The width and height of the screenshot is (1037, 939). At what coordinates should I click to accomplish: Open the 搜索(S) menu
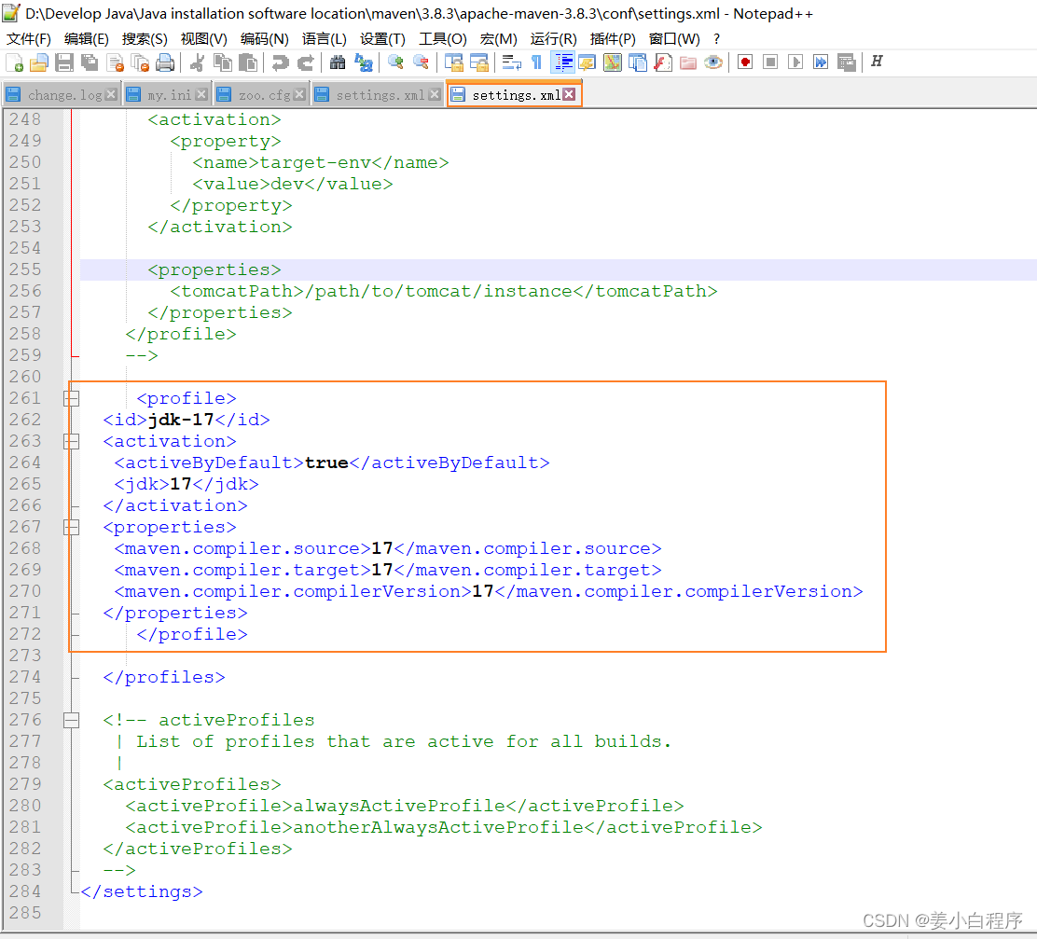[x=145, y=39]
